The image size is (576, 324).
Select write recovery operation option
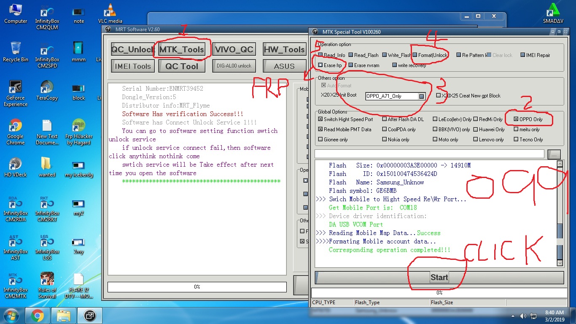[x=409, y=65]
